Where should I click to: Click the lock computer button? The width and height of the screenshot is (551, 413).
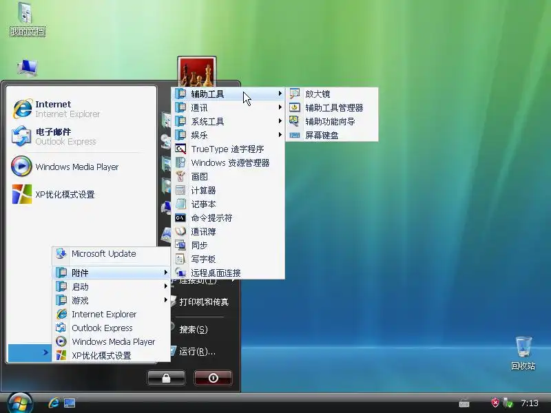166,378
